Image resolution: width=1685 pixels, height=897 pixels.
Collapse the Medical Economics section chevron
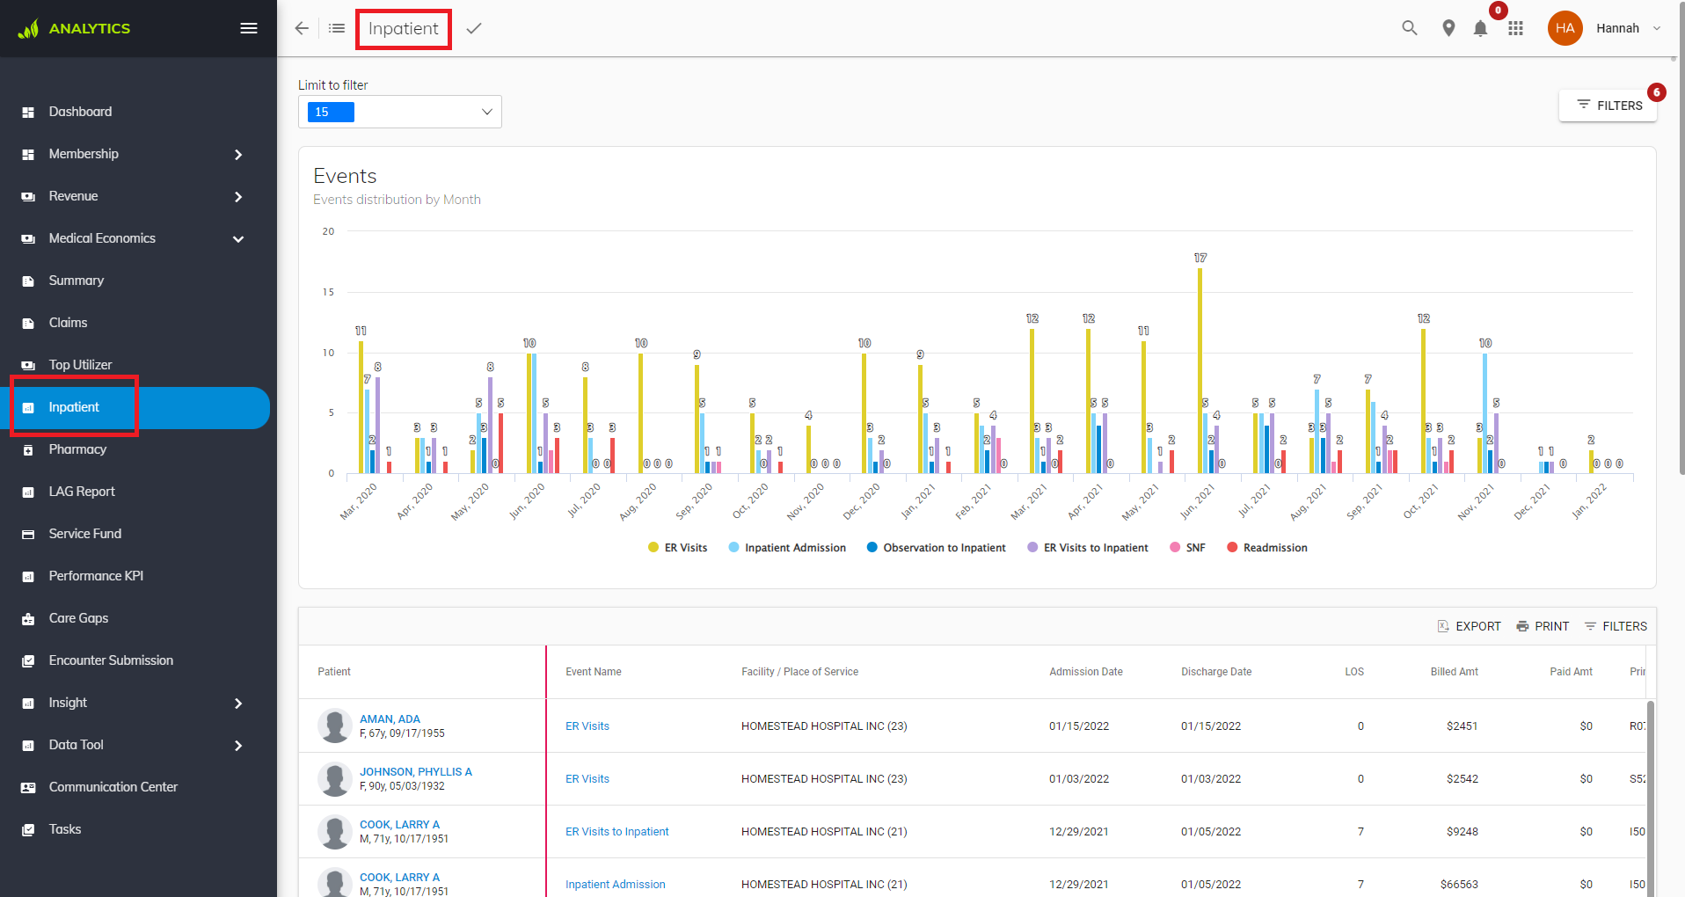(x=238, y=239)
